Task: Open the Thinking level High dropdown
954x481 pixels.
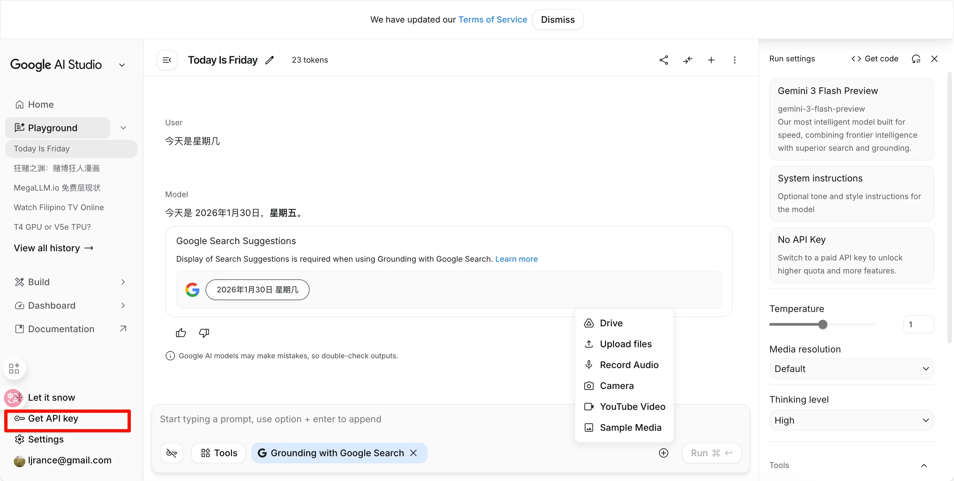Action: pyautogui.click(x=852, y=420)
